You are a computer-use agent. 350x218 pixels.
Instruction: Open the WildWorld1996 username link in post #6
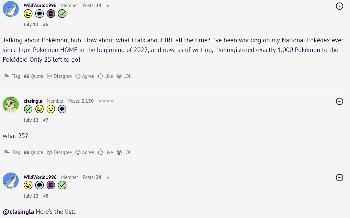pyautogui.click(x=40, y=5)
